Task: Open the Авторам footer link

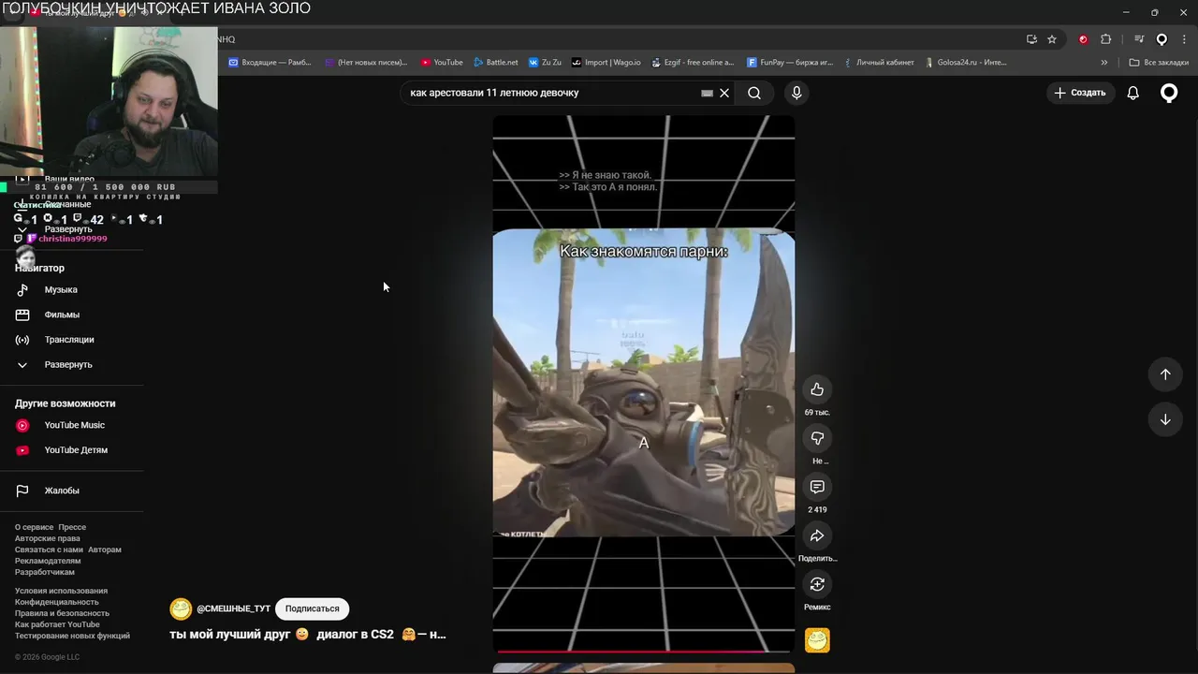Action: tap(105, 549)
